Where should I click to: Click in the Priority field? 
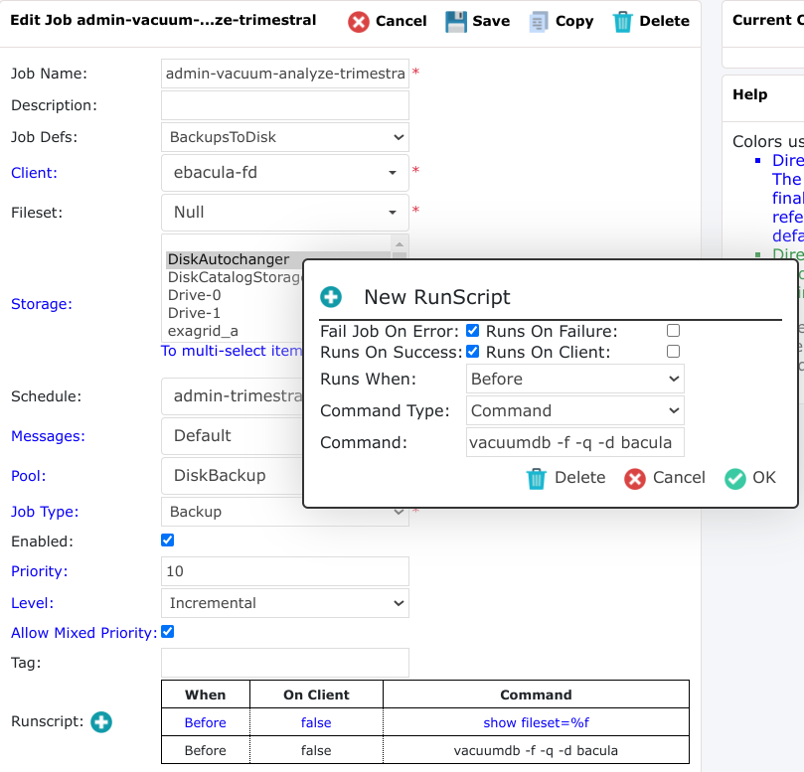click(x=285, y=571)
